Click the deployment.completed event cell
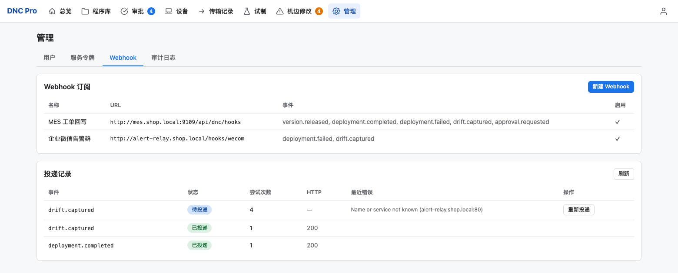The width and height of the screenshot is (678, 273). click(x=81, y=245)
